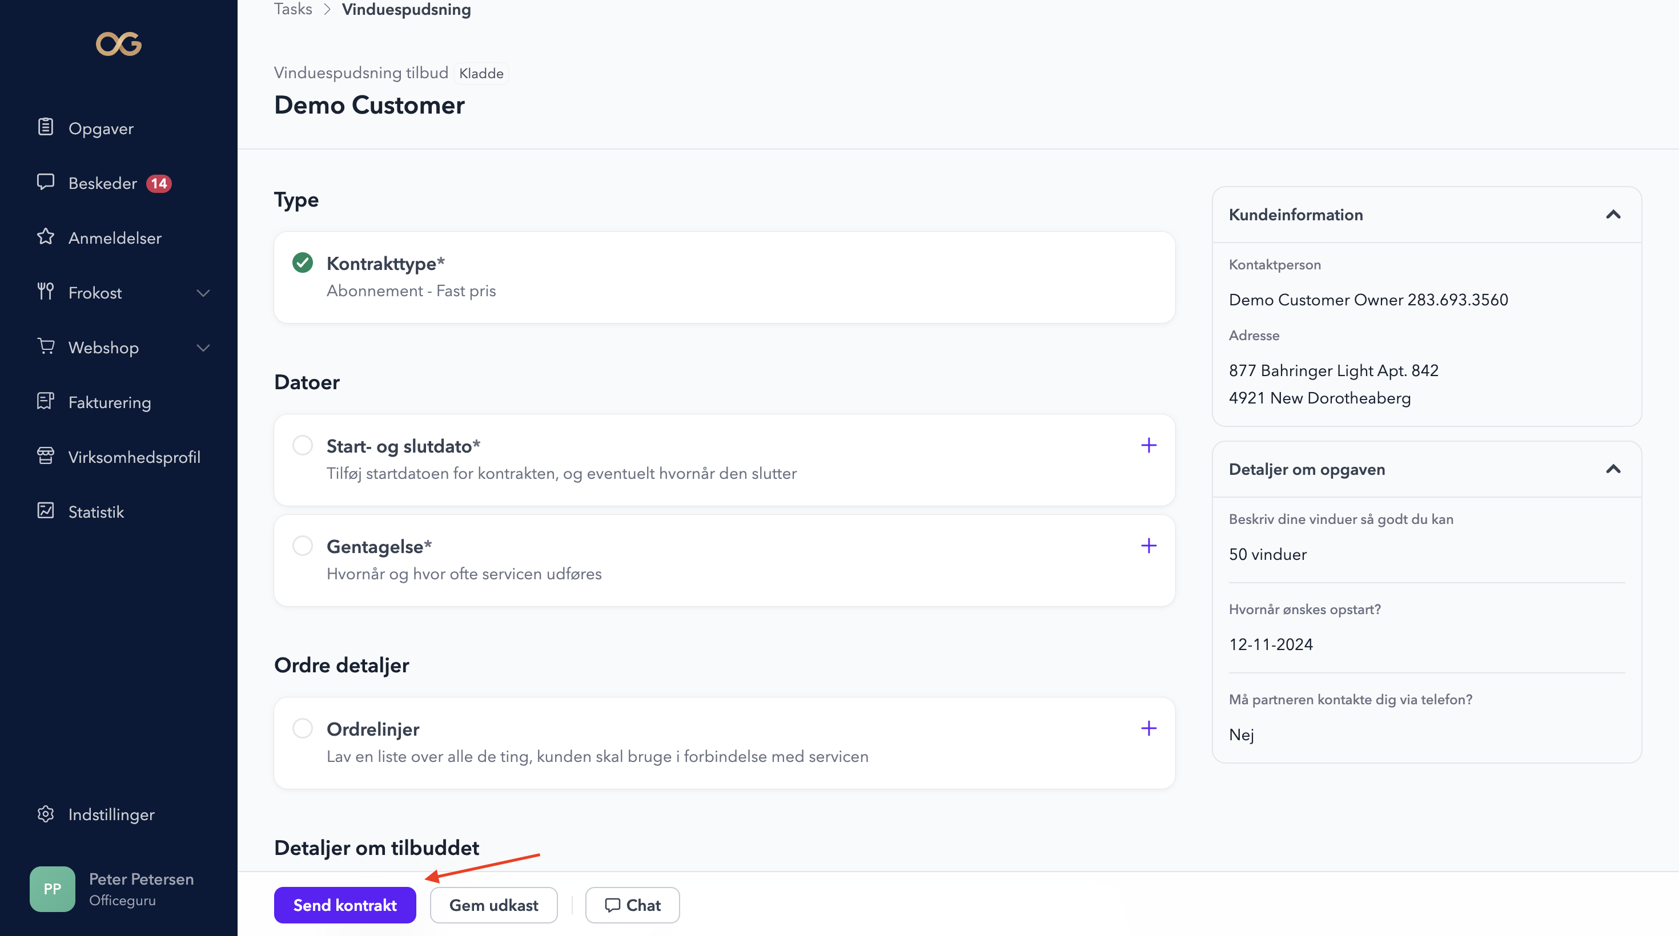Image resolution: width=1679 pixels, height=936 pixels.
Task: Click the Anmeldelser star icon
Action: coord(45,236)
